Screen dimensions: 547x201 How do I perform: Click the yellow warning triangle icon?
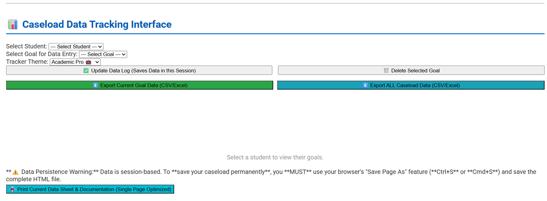coord(15,172)
